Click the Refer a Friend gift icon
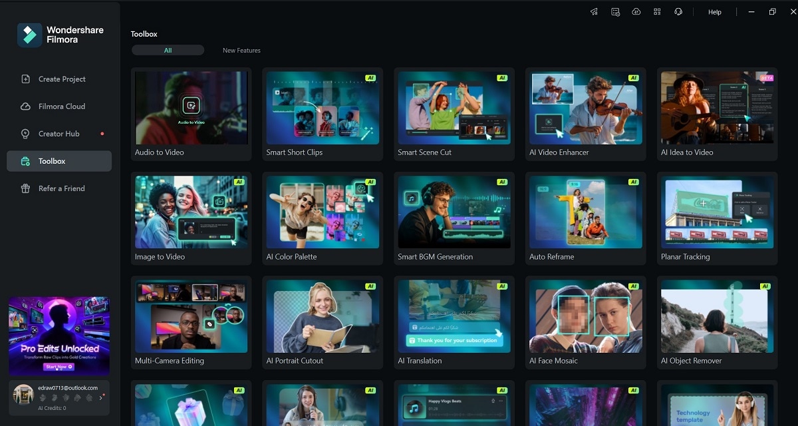The image size is (798, 426). (x=25, y=188)
